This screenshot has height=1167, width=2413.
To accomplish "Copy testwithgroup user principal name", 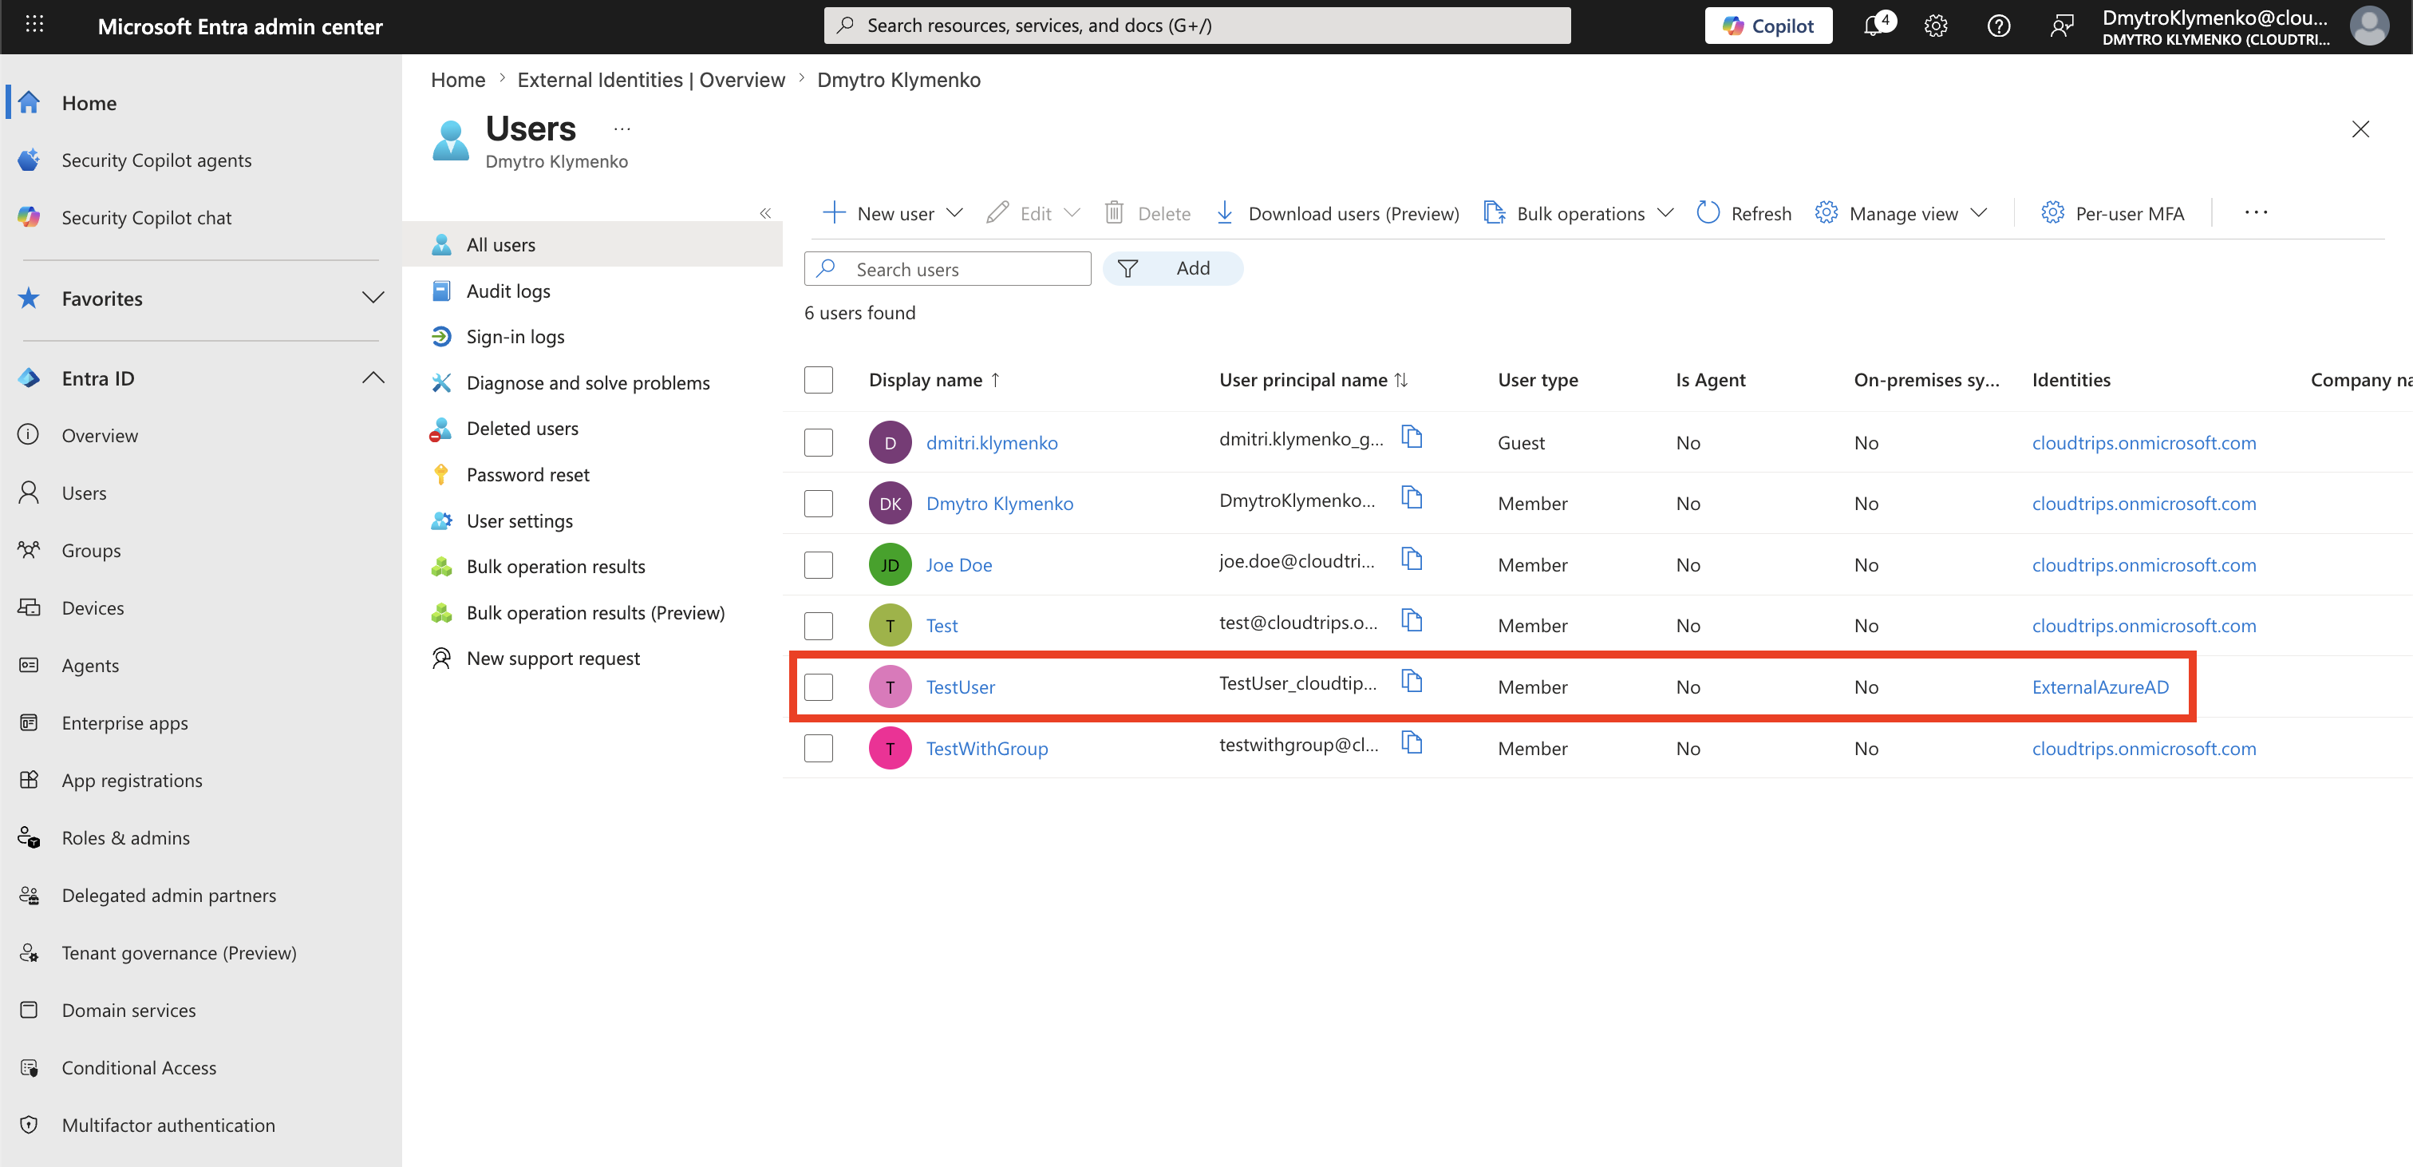I will coord(1411,742).
